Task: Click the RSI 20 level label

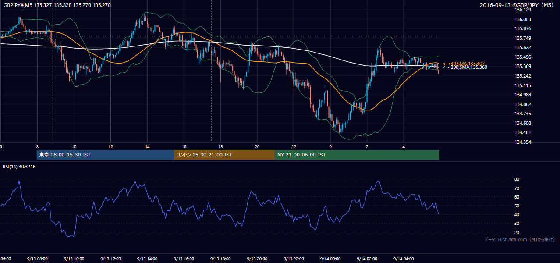Action: [517, 232]
